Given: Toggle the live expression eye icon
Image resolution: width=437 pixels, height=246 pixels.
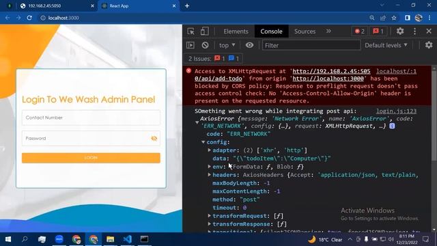Looking at the screenshot, I should pos(249,45).
